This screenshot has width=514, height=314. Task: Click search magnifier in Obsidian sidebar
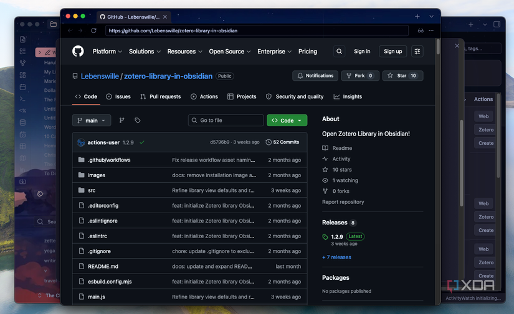click(40, 221)
